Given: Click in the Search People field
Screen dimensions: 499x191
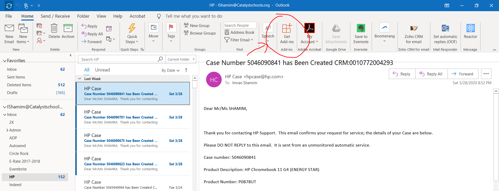Looking at the screenshot, I should (240, 25).
